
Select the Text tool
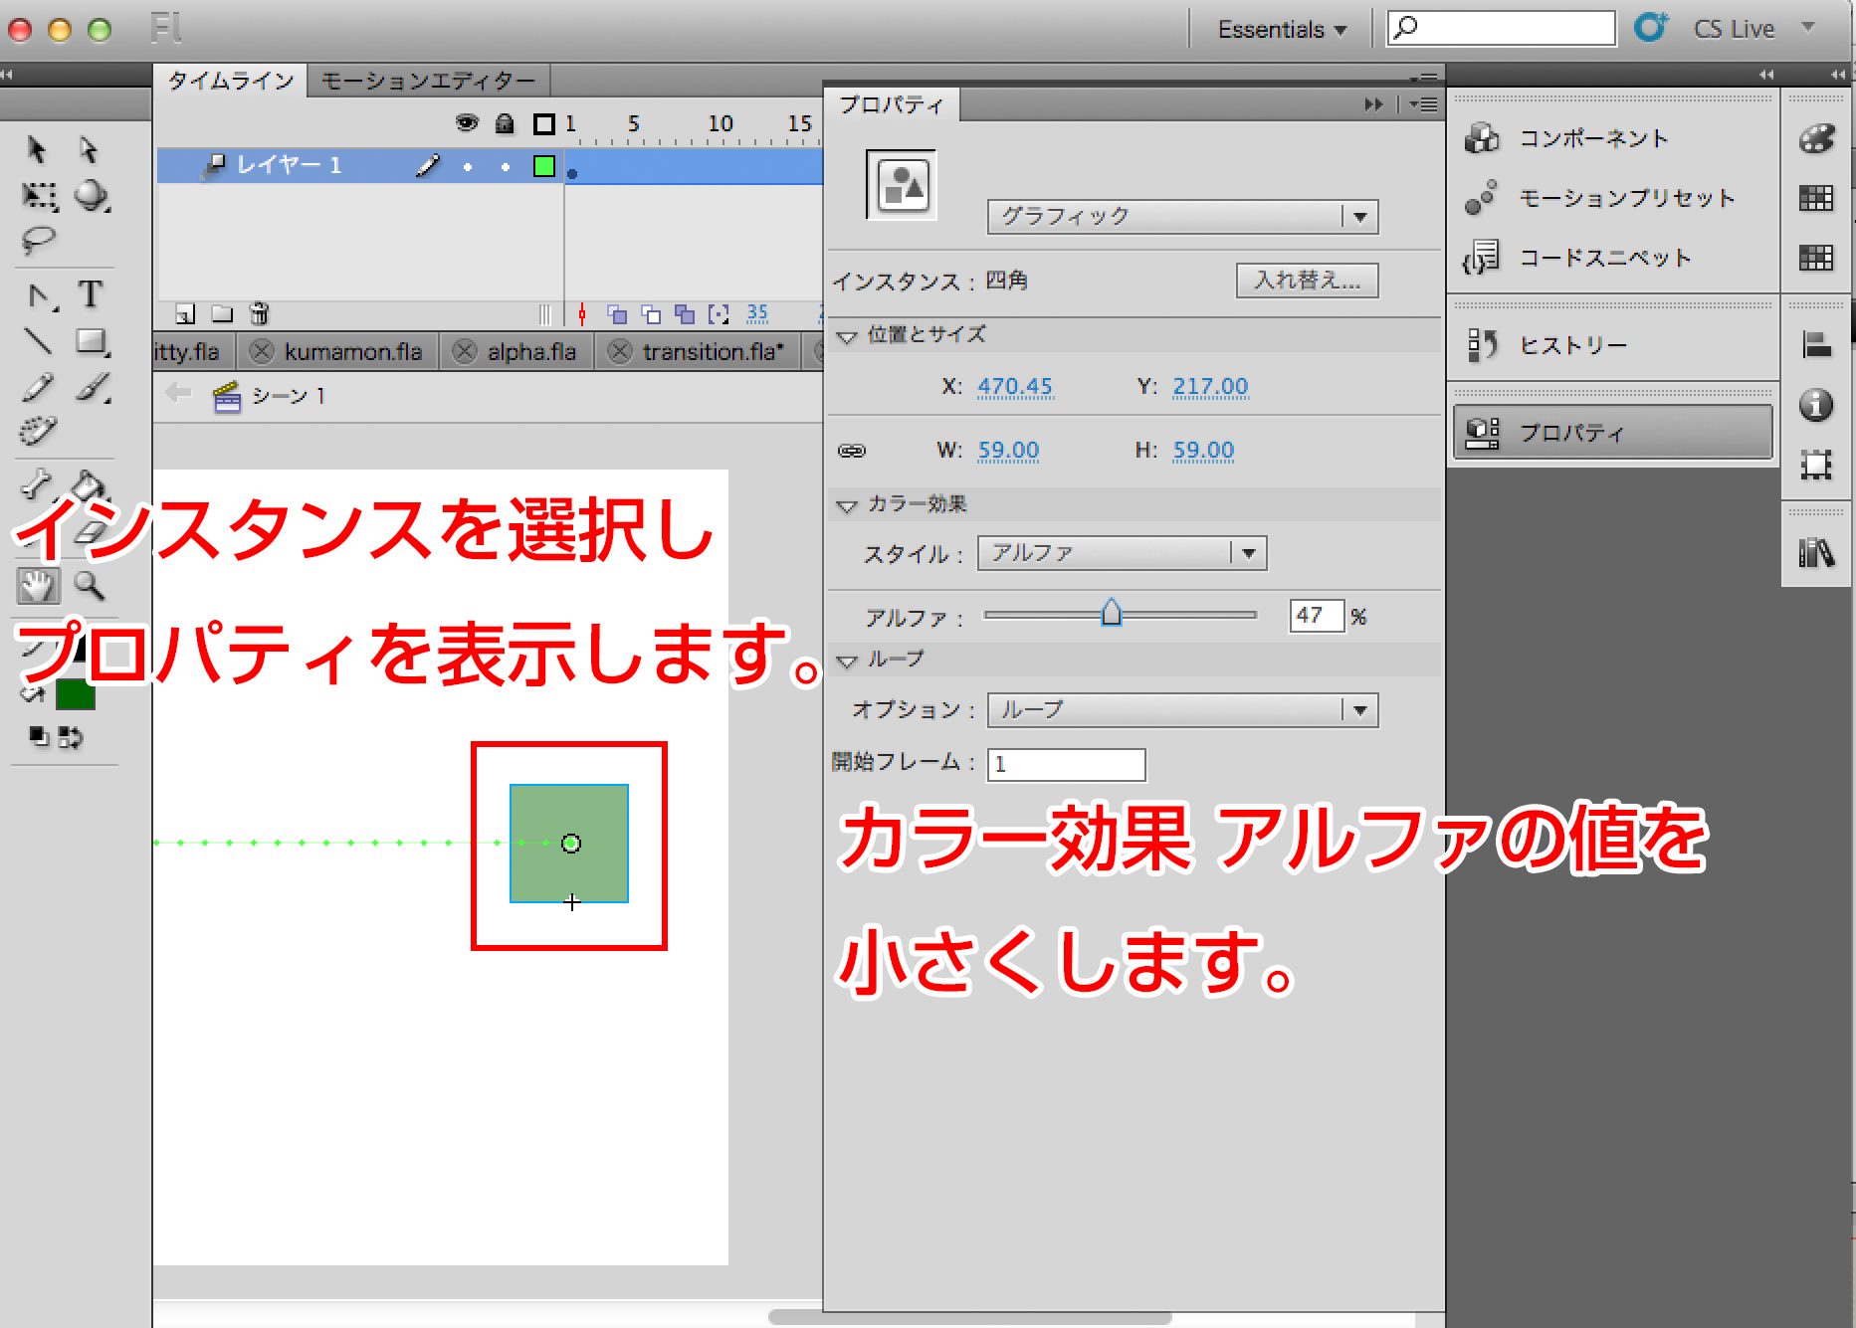point(91,294)
